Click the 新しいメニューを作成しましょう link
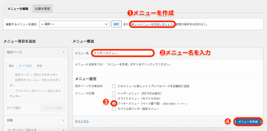The image size is (267, 131). coord(153,24)
